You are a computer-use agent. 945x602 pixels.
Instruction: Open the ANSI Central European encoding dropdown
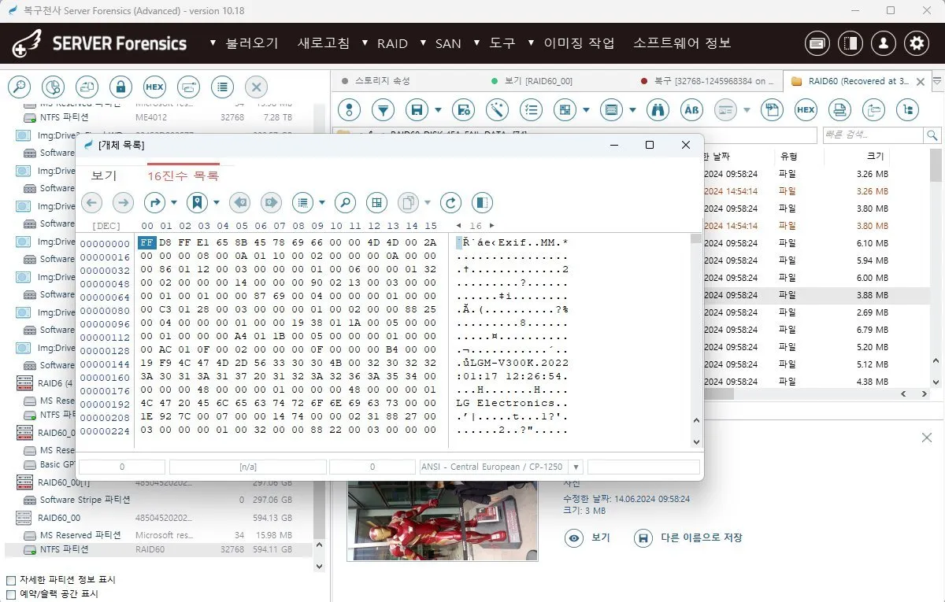pyautogui.click(x=575, y=467)
